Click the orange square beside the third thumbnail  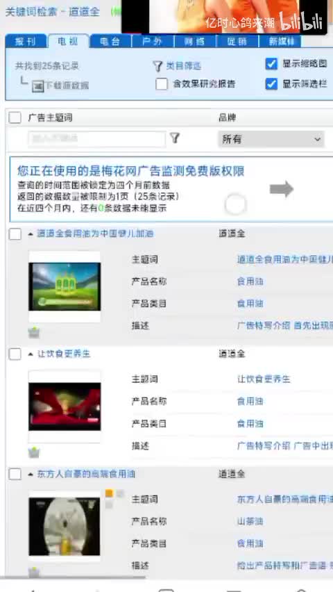109,493
